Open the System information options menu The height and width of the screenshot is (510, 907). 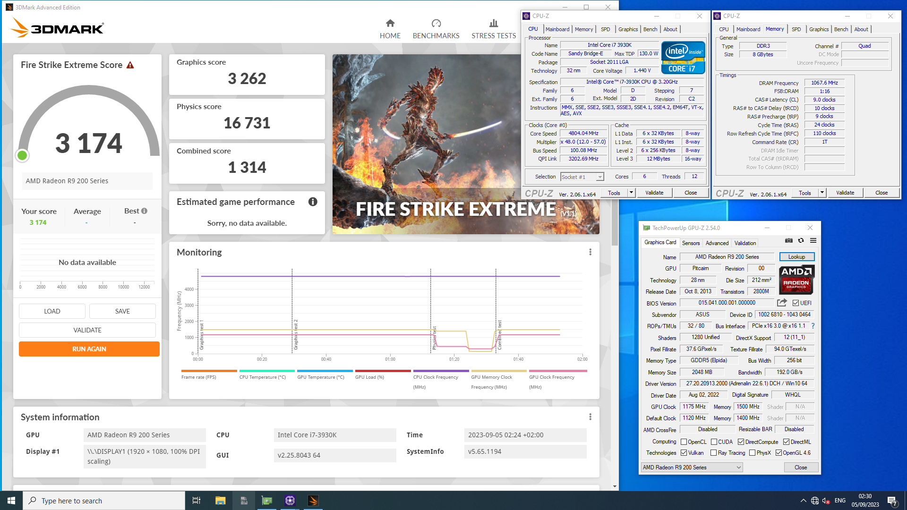pyautogui.click(x=590, y=417)
